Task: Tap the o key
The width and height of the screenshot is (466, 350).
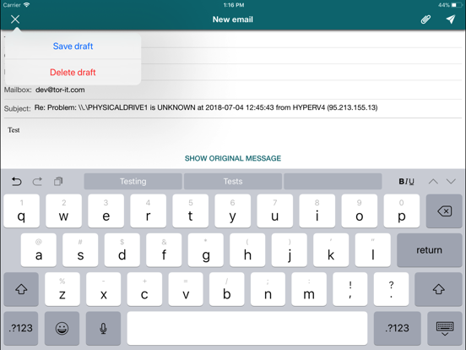Action: [x=360, y=211]
